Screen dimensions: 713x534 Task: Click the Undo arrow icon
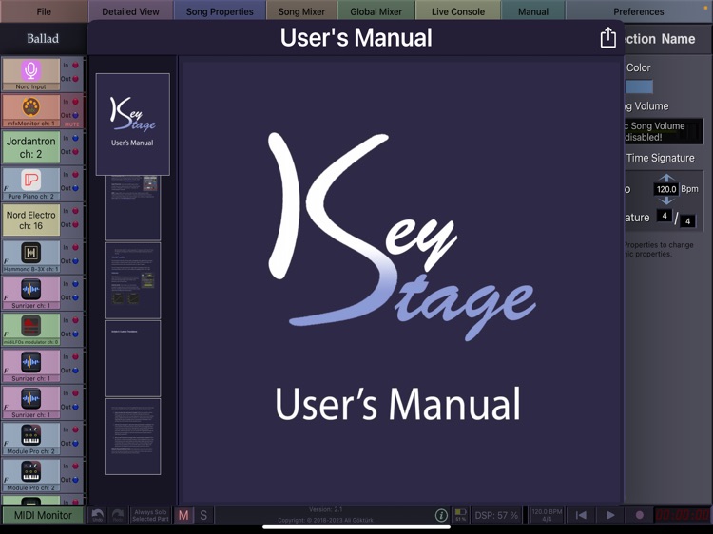(x=97, y=515)
